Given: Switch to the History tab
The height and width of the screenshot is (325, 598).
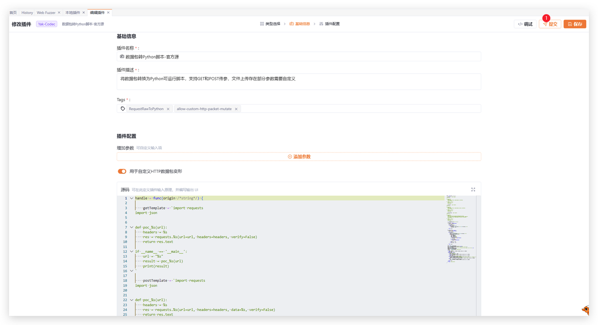Looking at the screenshot, I should tap(27, 13).
